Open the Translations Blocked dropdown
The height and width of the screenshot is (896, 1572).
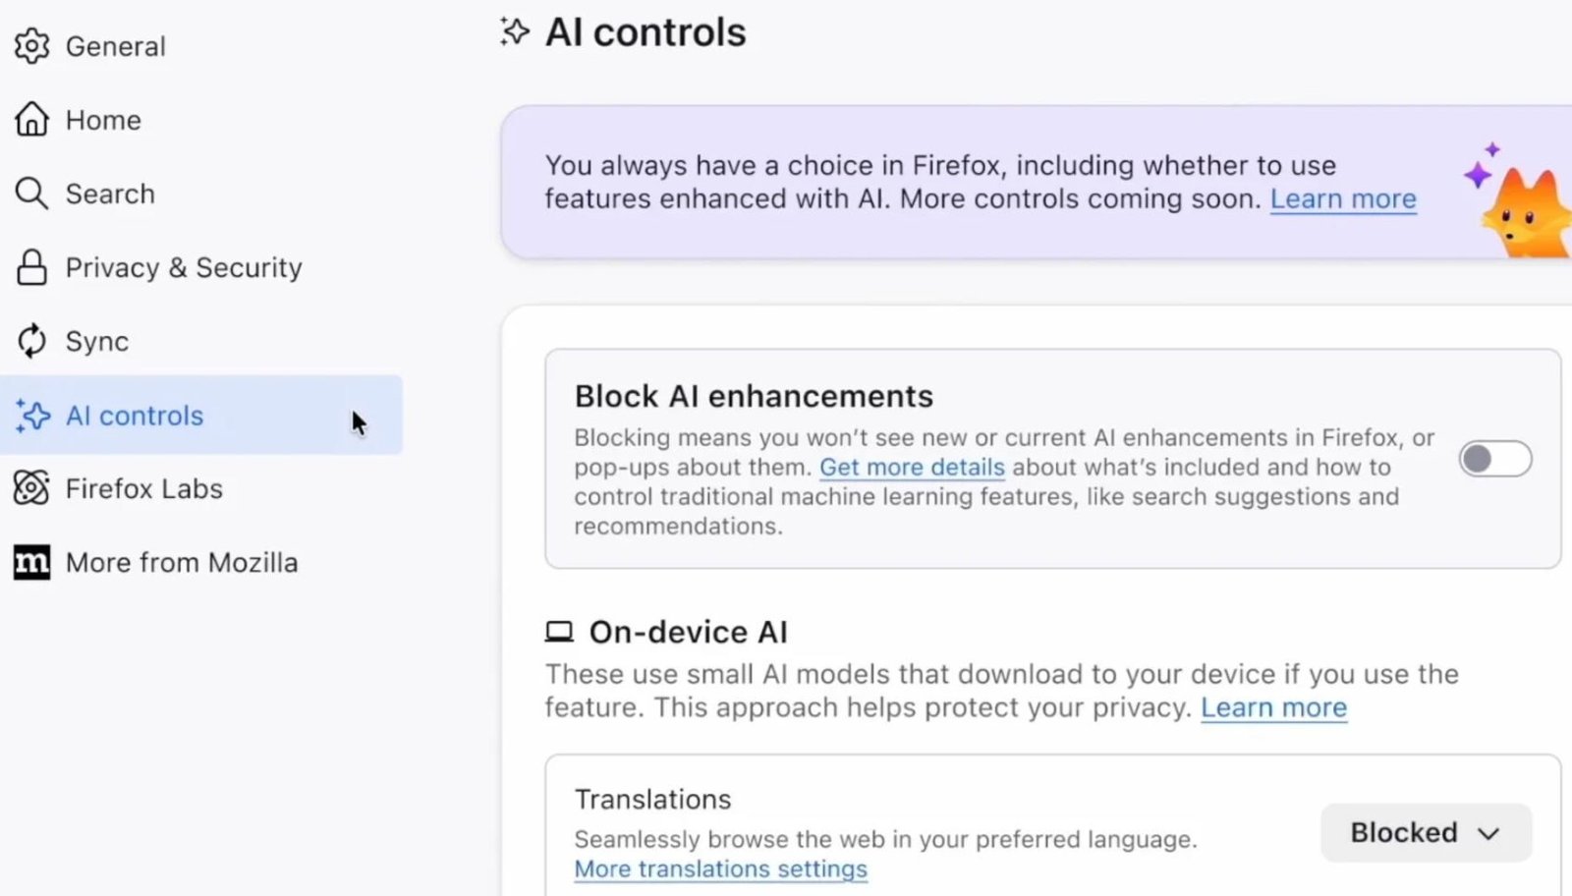point(1426,833)
